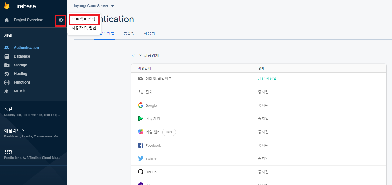Go to Authentication in sidebar
392x185 pixels.
tap(26, 48)
